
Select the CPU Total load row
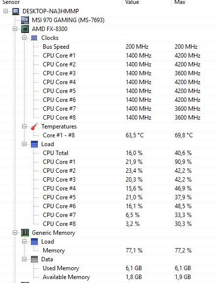coord(108,153)
